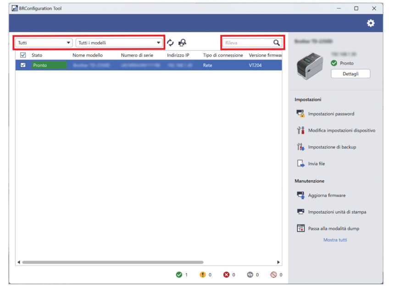Open the Tutti status filter dropdown

click(44, 43)
